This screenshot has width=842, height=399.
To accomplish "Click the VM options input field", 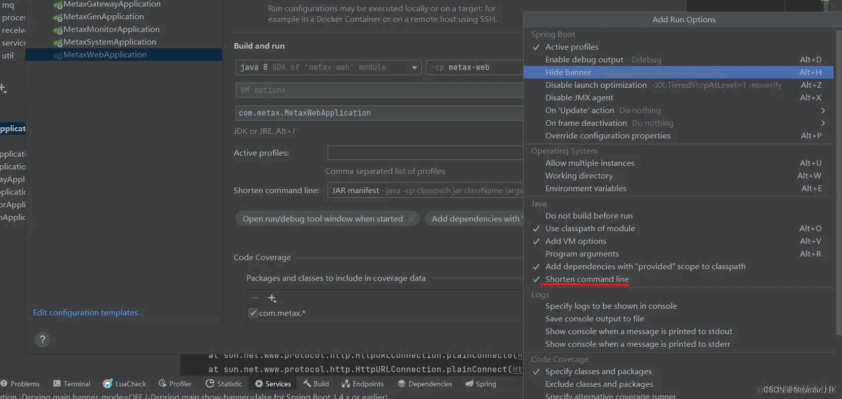I will (379, 90).
